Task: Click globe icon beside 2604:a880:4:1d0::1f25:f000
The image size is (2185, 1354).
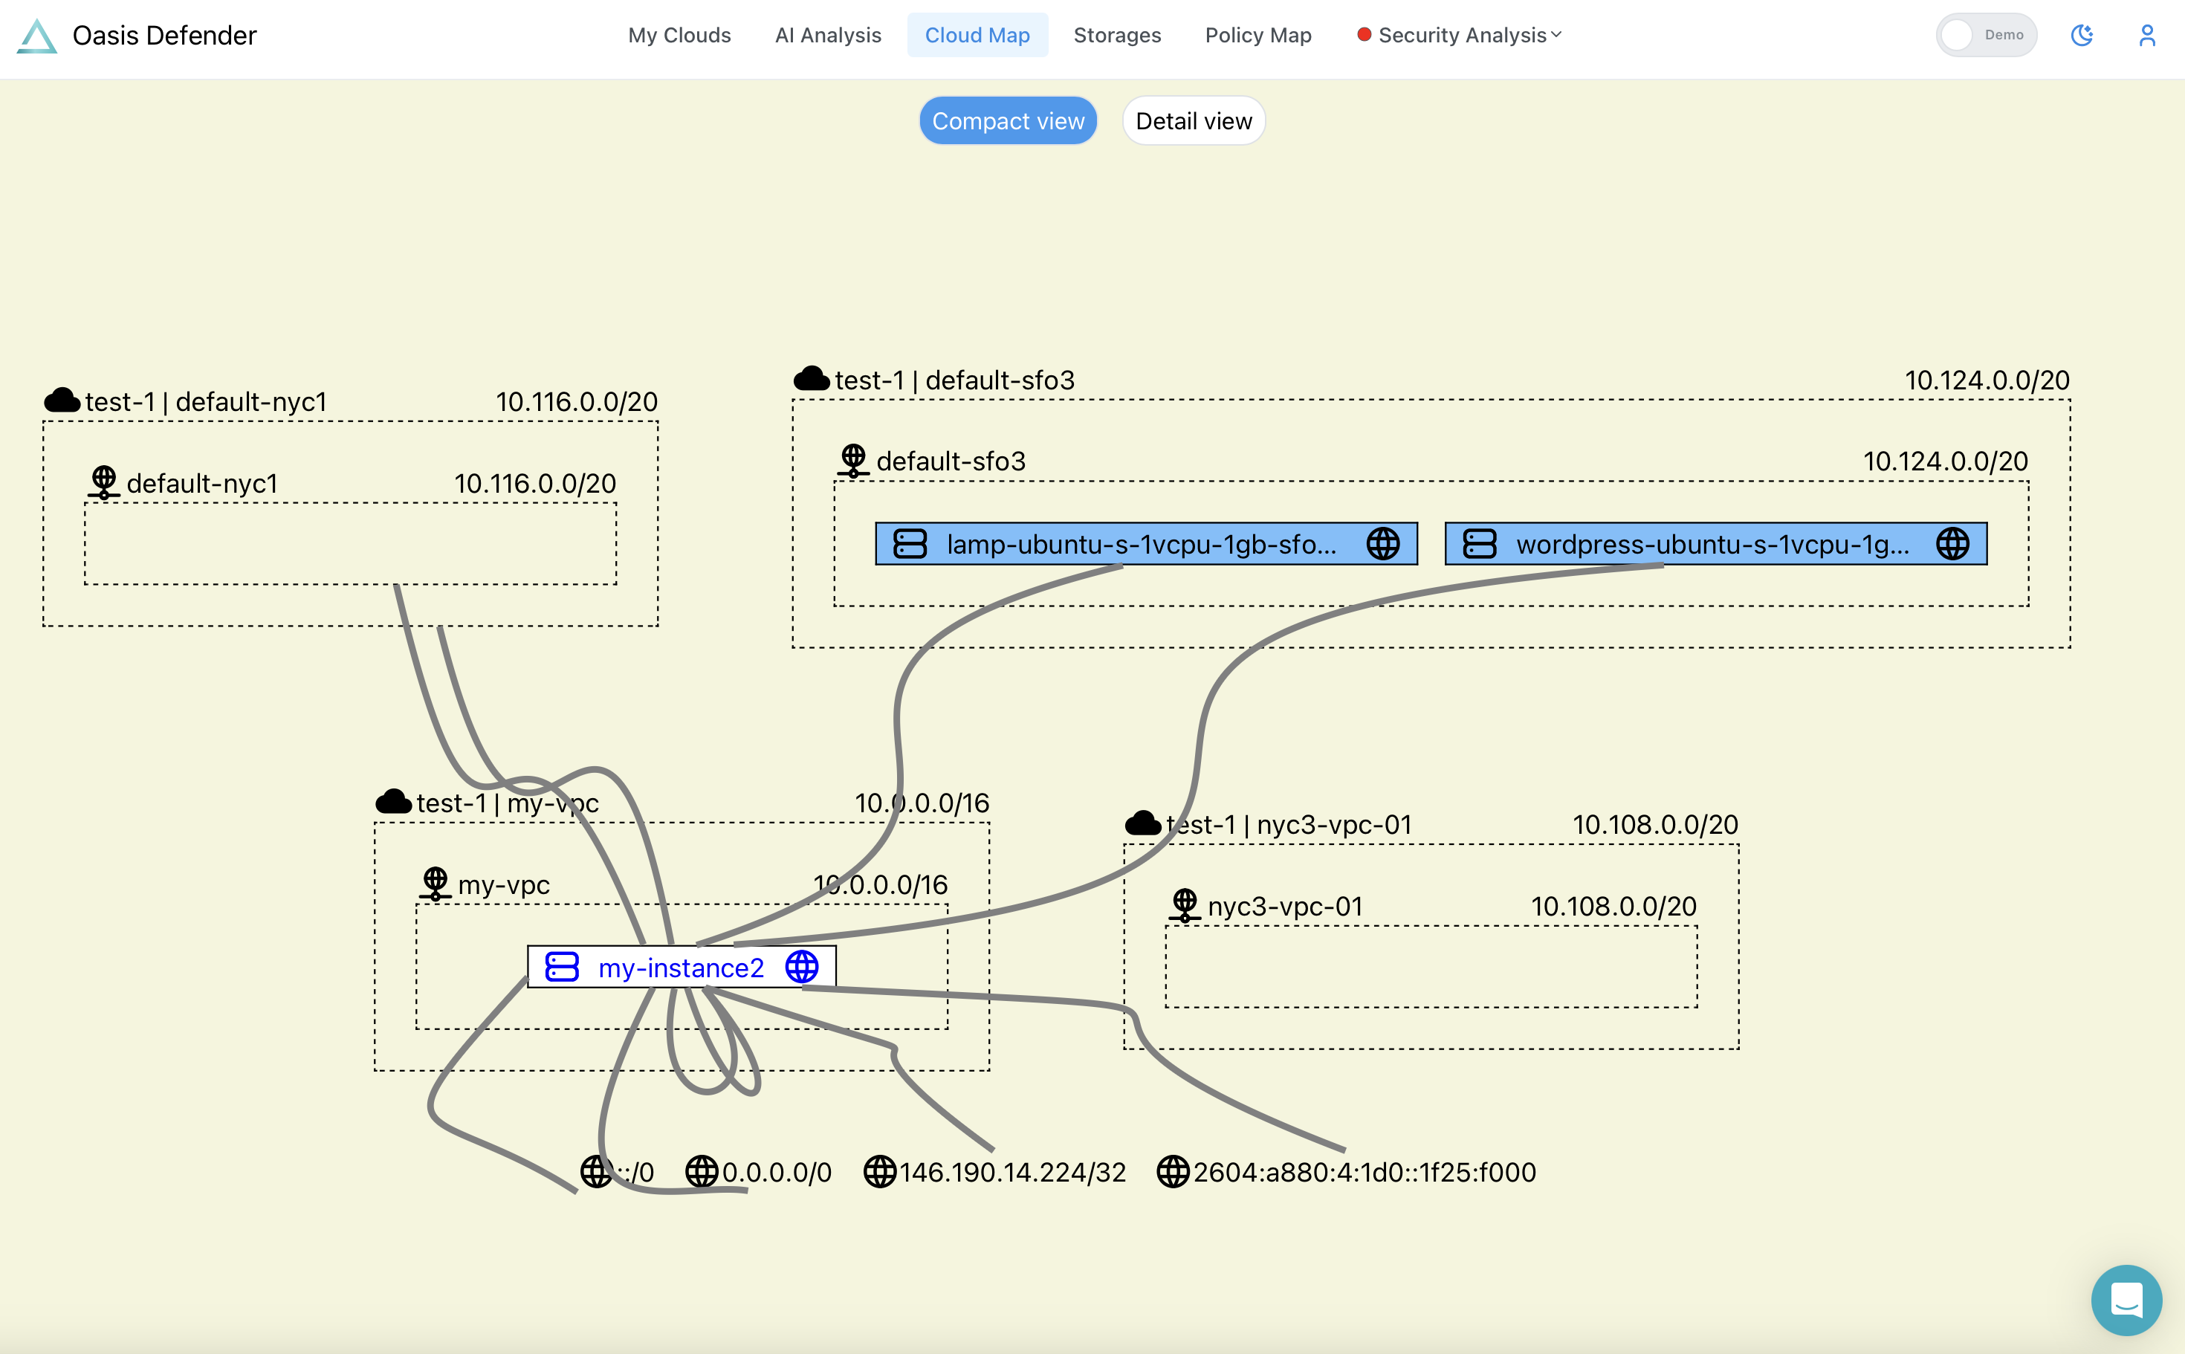Action: (1173, 1171)
